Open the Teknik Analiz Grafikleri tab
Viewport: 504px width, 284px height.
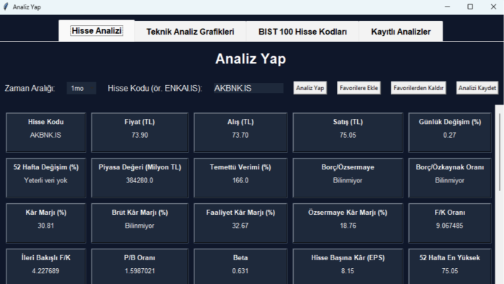(x=190, y=32)
